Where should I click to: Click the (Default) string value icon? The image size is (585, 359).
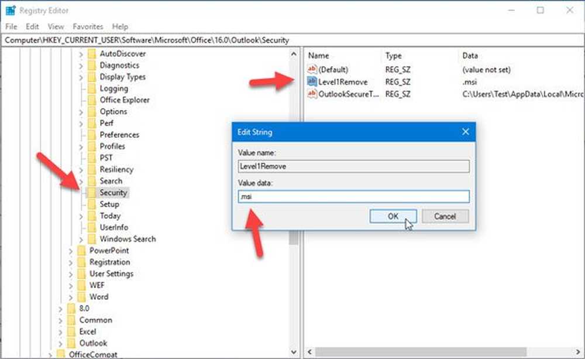312,69
